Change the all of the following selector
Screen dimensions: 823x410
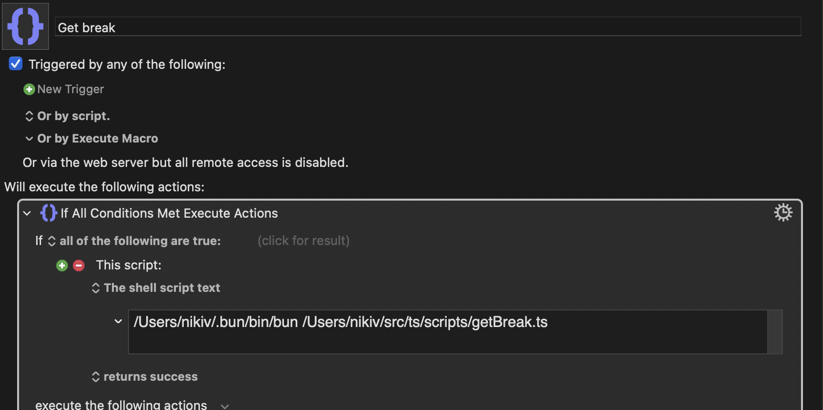[134, 241]
